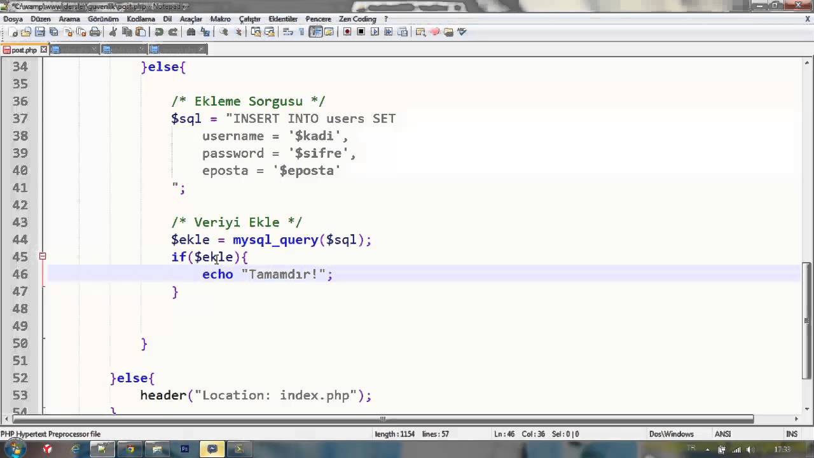Toggle synchronized vertical scrolling
This screenshot has height=458, width=814.
click(256, 32)
